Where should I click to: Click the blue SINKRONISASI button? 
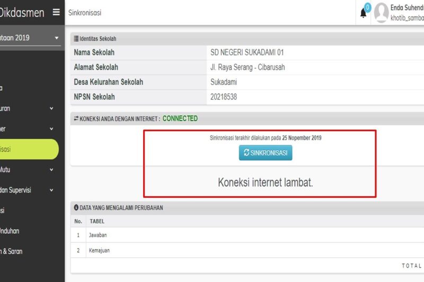(x=266, y=153)
